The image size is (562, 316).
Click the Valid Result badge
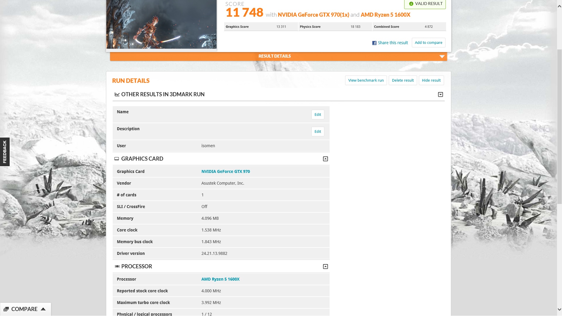425,4
